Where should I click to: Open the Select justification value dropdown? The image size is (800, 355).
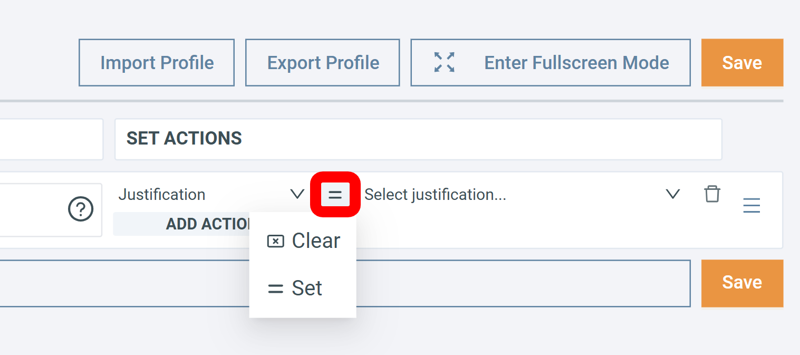(506, 195)
